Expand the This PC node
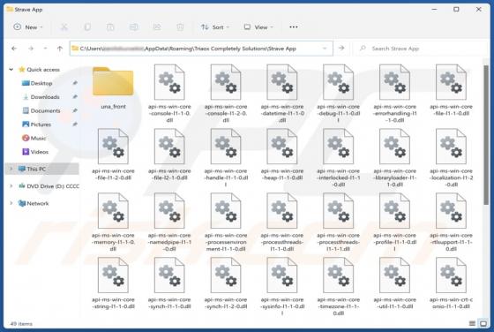494x332 pixels. 11,169
